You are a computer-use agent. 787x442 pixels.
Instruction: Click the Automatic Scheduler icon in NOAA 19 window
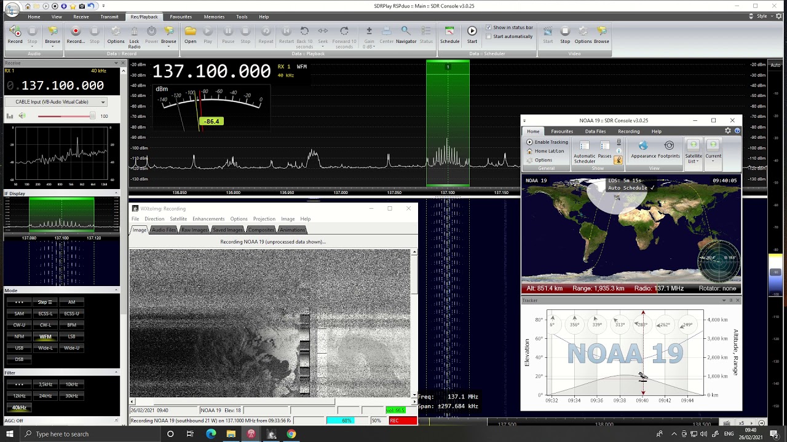tap(585, 151)
